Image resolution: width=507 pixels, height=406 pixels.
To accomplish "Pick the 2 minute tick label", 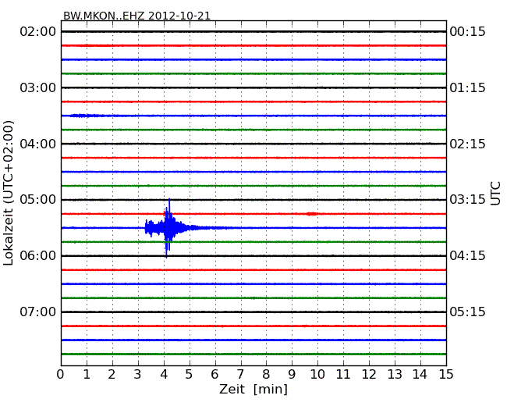I will (112, 374).
